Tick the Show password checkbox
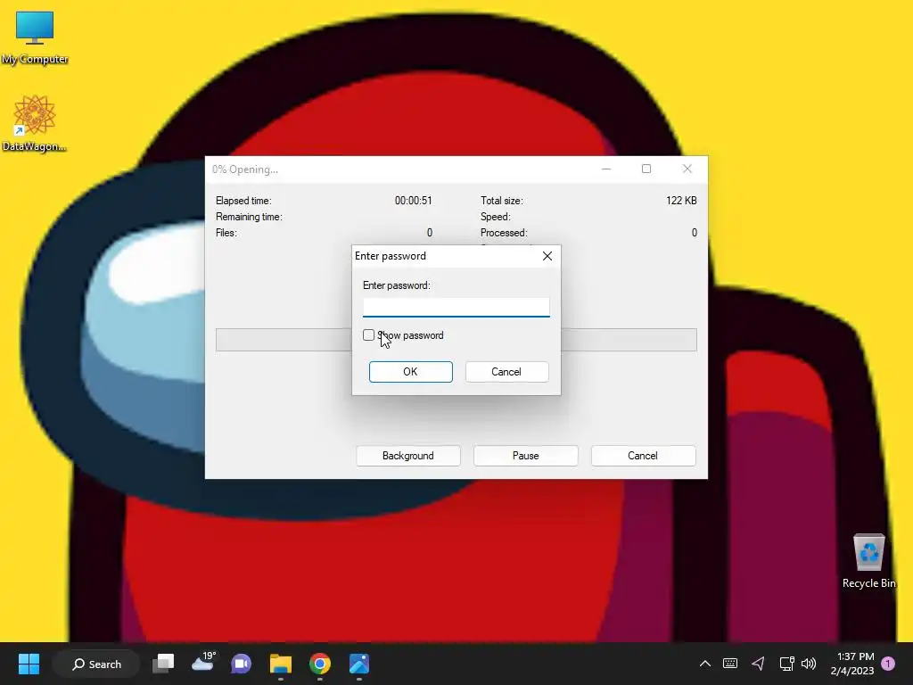Screen dimensions: 913x685 click(368, 335)
